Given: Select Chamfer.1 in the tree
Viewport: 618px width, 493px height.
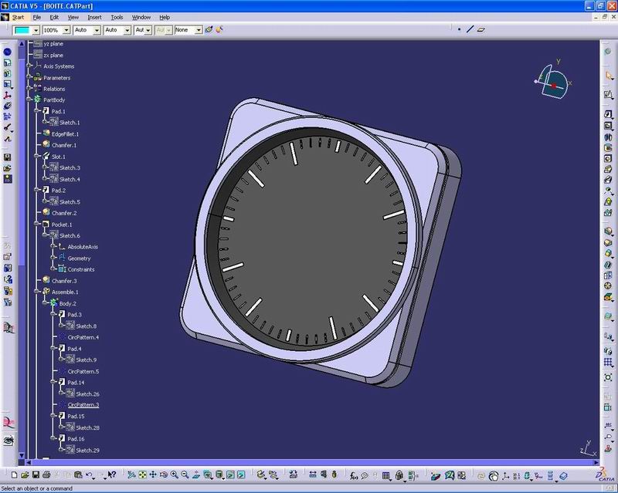Looking at the screenshot, I should pyautogui.click(x=64, y=145).
